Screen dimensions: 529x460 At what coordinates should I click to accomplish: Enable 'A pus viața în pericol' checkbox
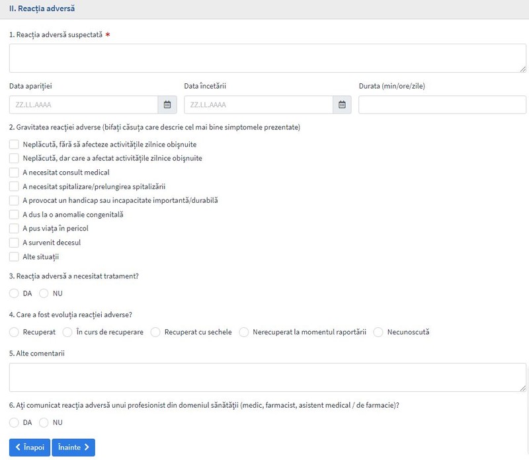click(x=14, y=228)
